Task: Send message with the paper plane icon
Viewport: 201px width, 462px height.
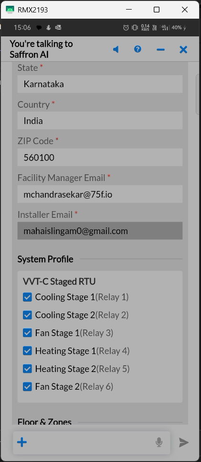Action: pyautogui.click(x=184, y=442)
